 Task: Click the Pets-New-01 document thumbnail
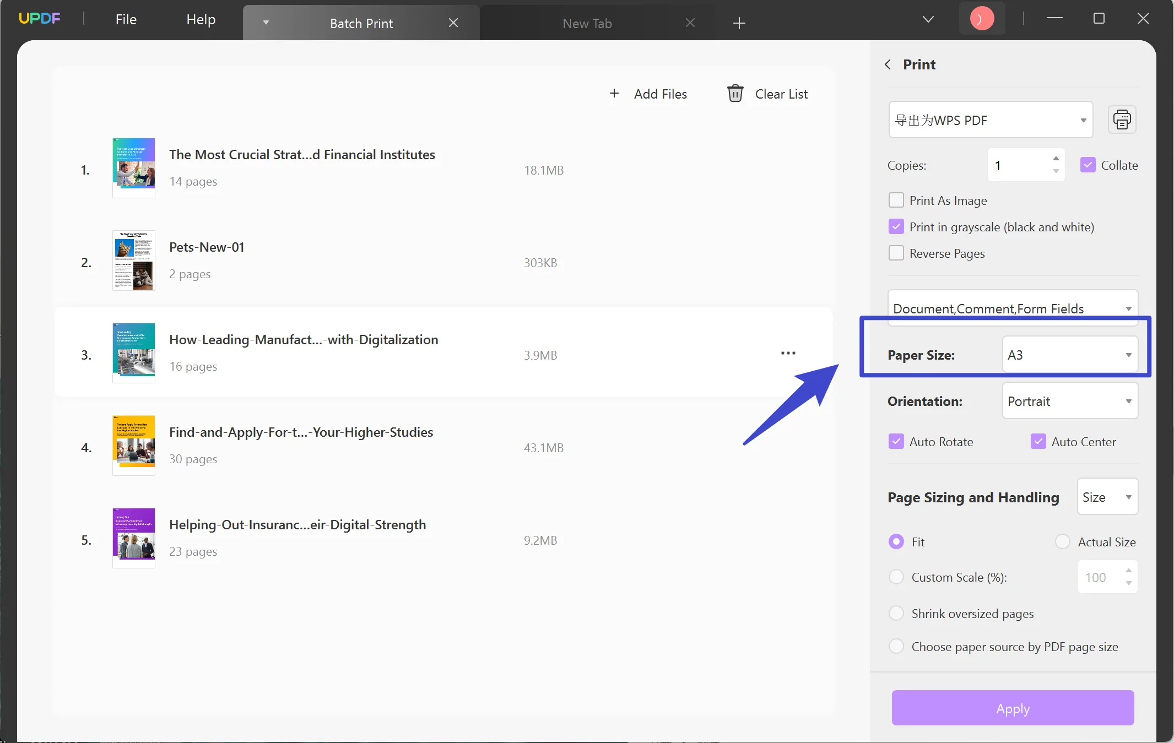(133, 260)
